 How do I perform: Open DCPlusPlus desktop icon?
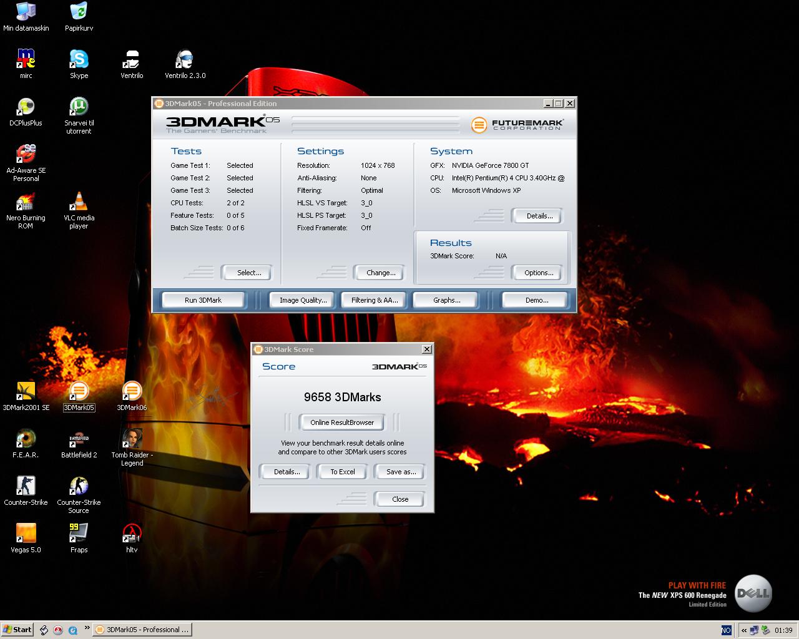tap(26, 112)
